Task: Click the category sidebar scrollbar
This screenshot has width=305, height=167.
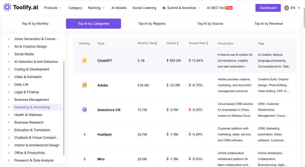Action: (x=64, y=108)
